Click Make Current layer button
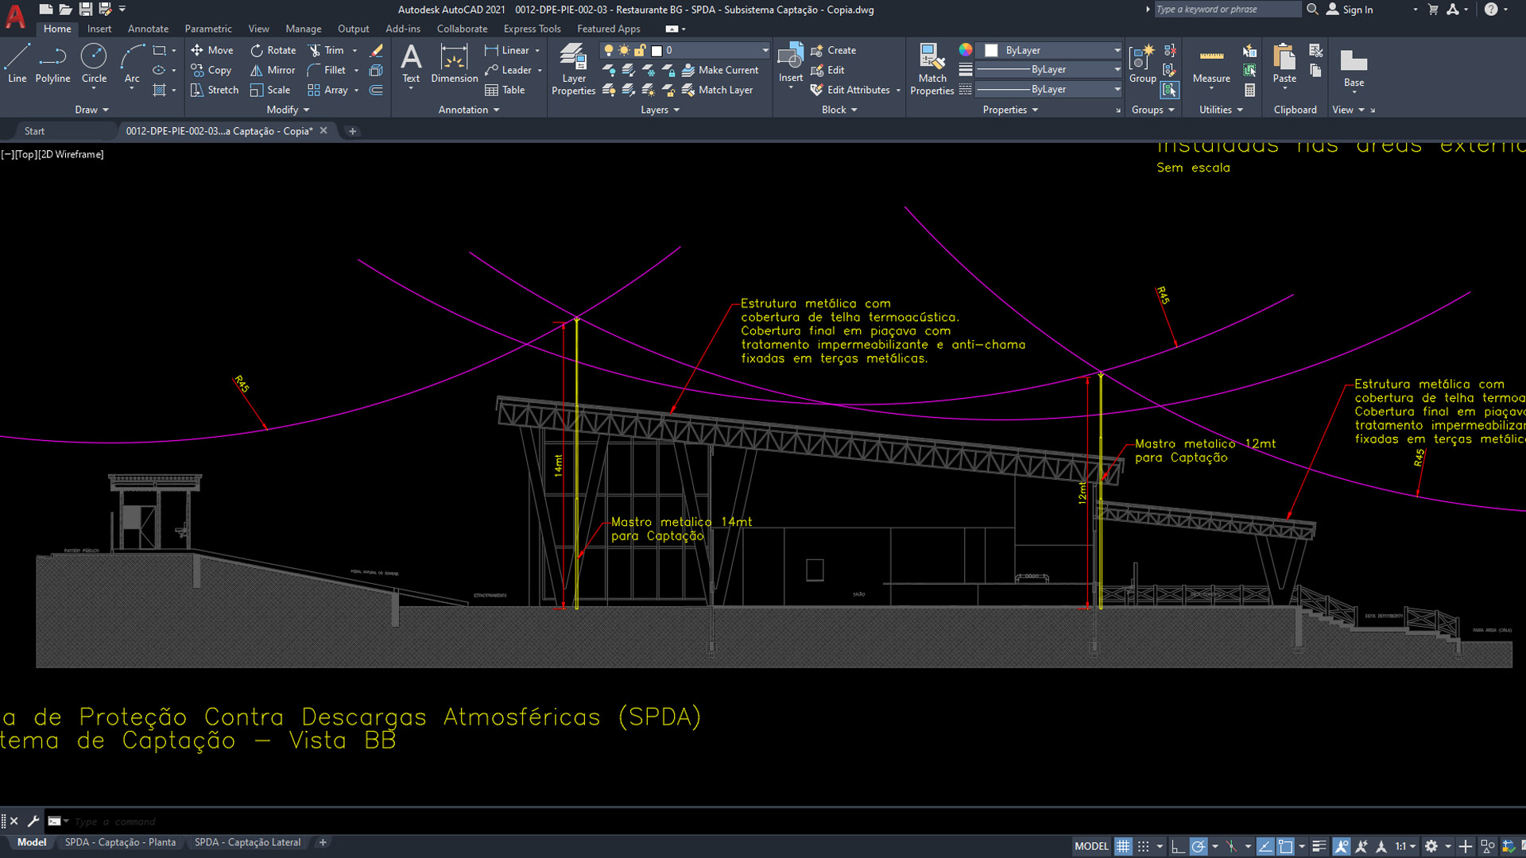 [x=720, y=70]
